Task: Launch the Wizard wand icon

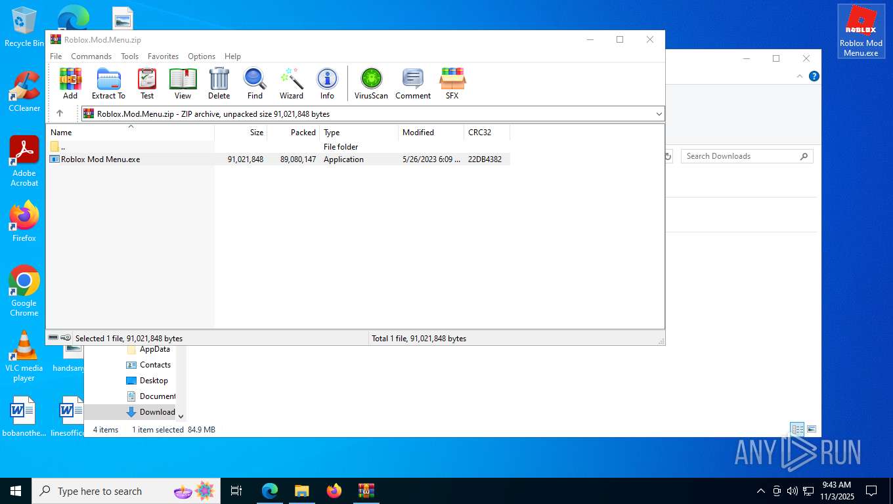Action: [292, 83]
